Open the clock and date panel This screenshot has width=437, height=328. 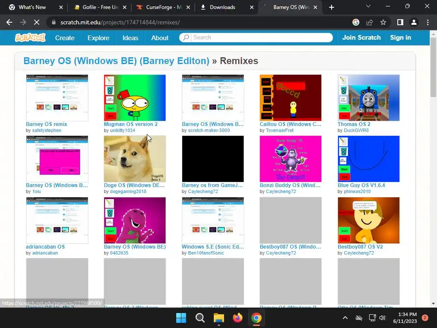pos(405,318)
